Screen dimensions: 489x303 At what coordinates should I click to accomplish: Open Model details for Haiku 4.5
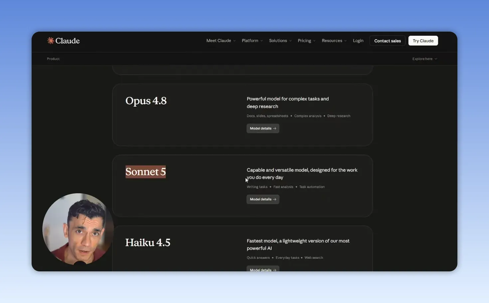point(263,269)
